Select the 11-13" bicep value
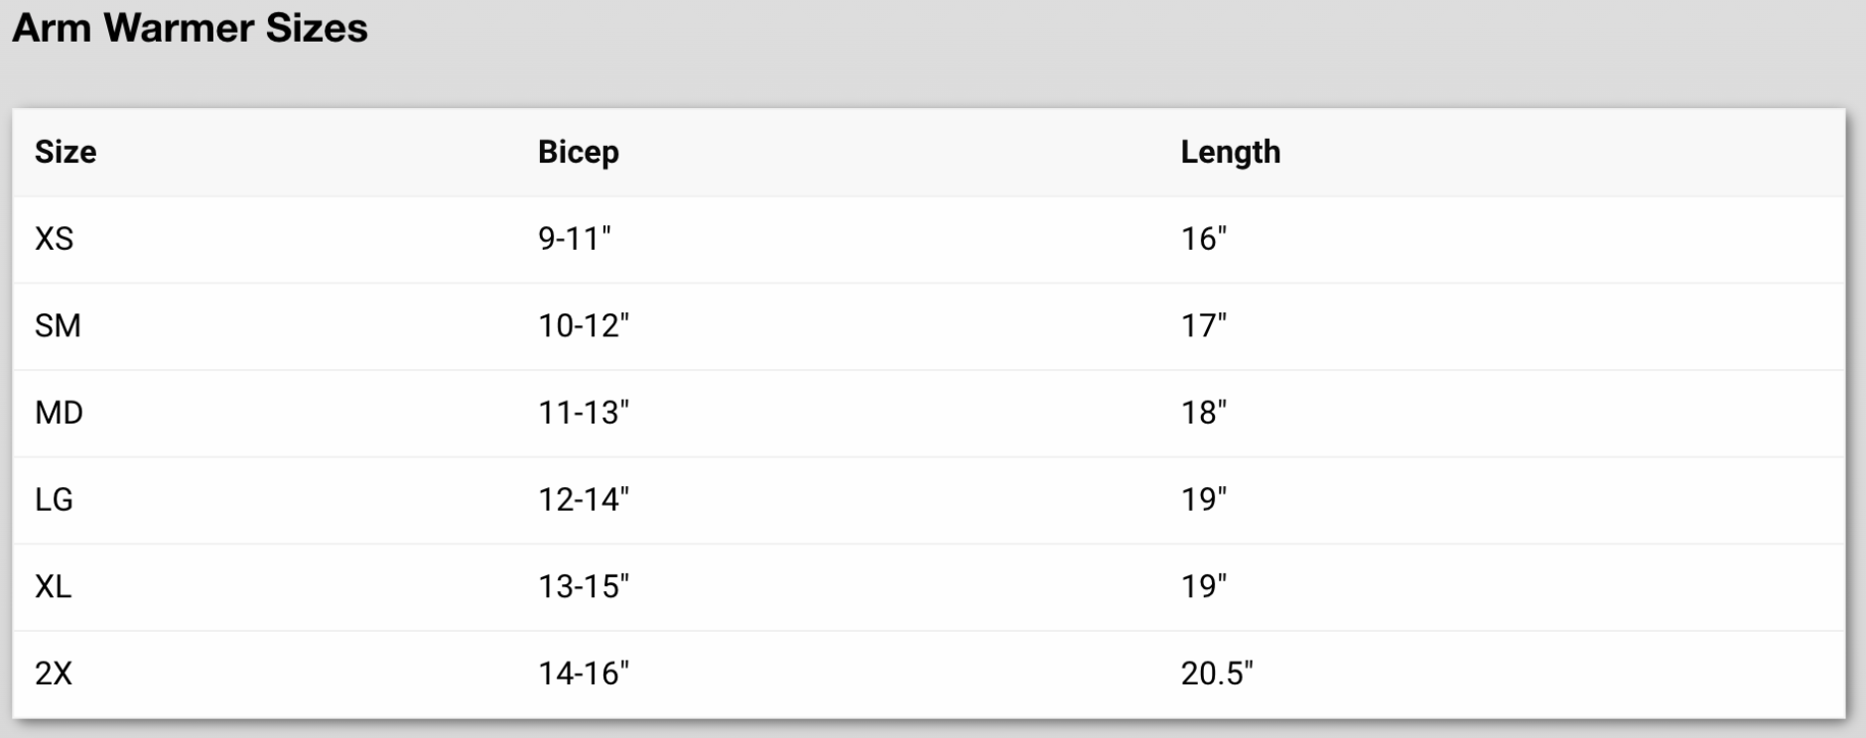This screenshot has height=738, width=1866. pyautogui.click(x=584, y=413)
